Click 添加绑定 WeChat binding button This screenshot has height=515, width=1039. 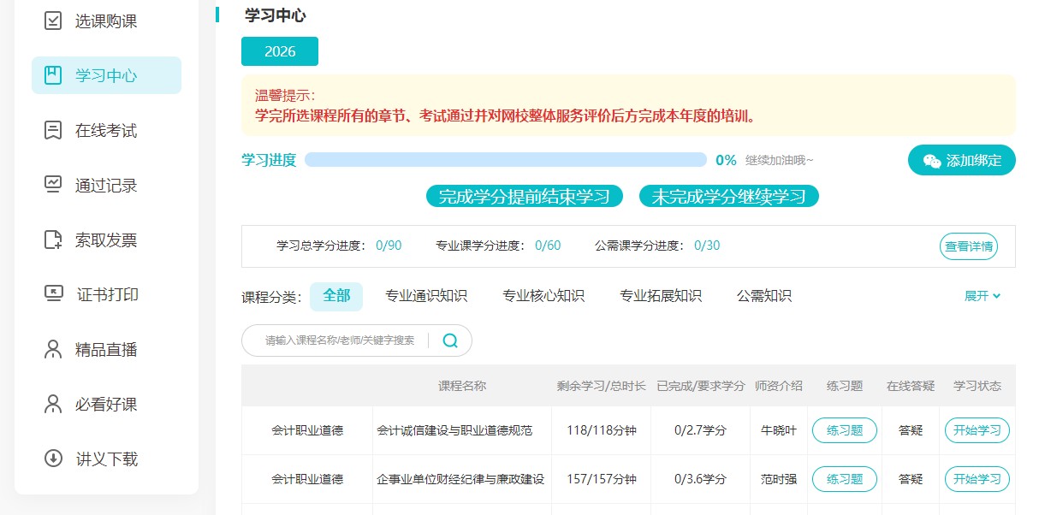(961, 159)
